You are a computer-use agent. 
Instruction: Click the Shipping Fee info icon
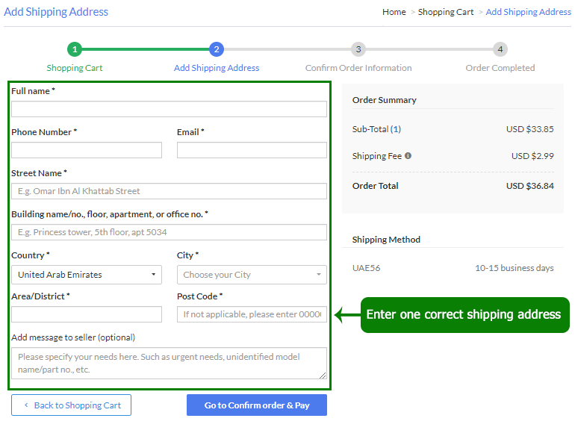[x=408, y=156]
